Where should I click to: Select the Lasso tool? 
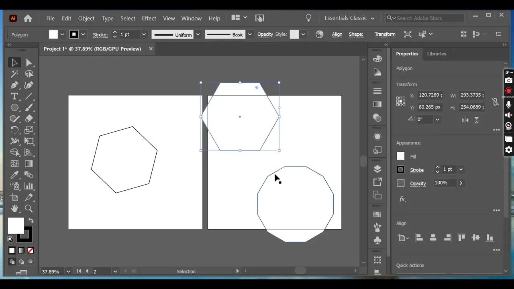pyautogui.click(x=29, y=74)
